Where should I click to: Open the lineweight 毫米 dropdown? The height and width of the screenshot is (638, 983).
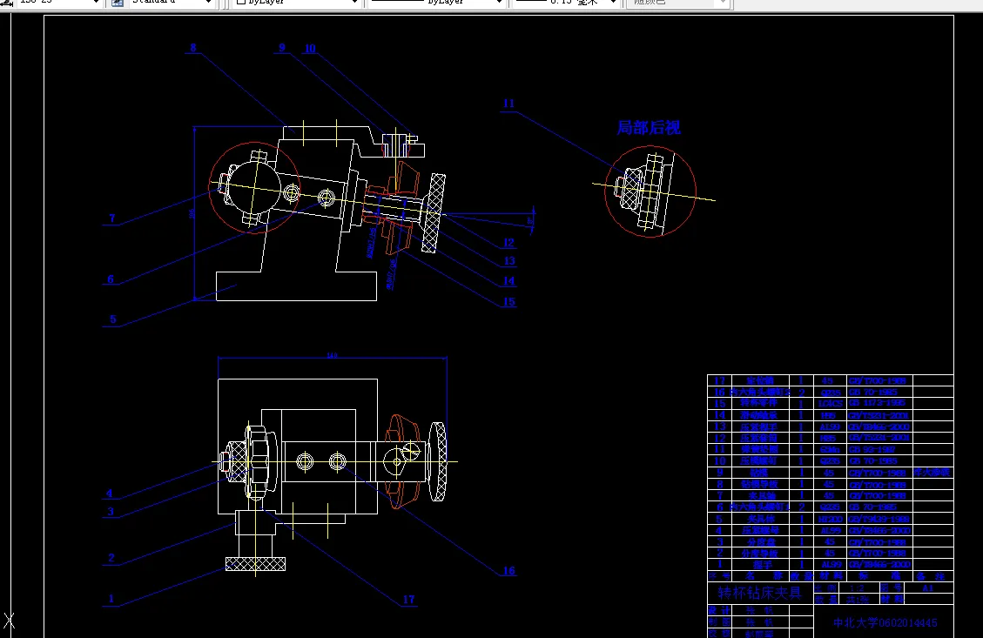pyautogui.click(x=565, y=3)
